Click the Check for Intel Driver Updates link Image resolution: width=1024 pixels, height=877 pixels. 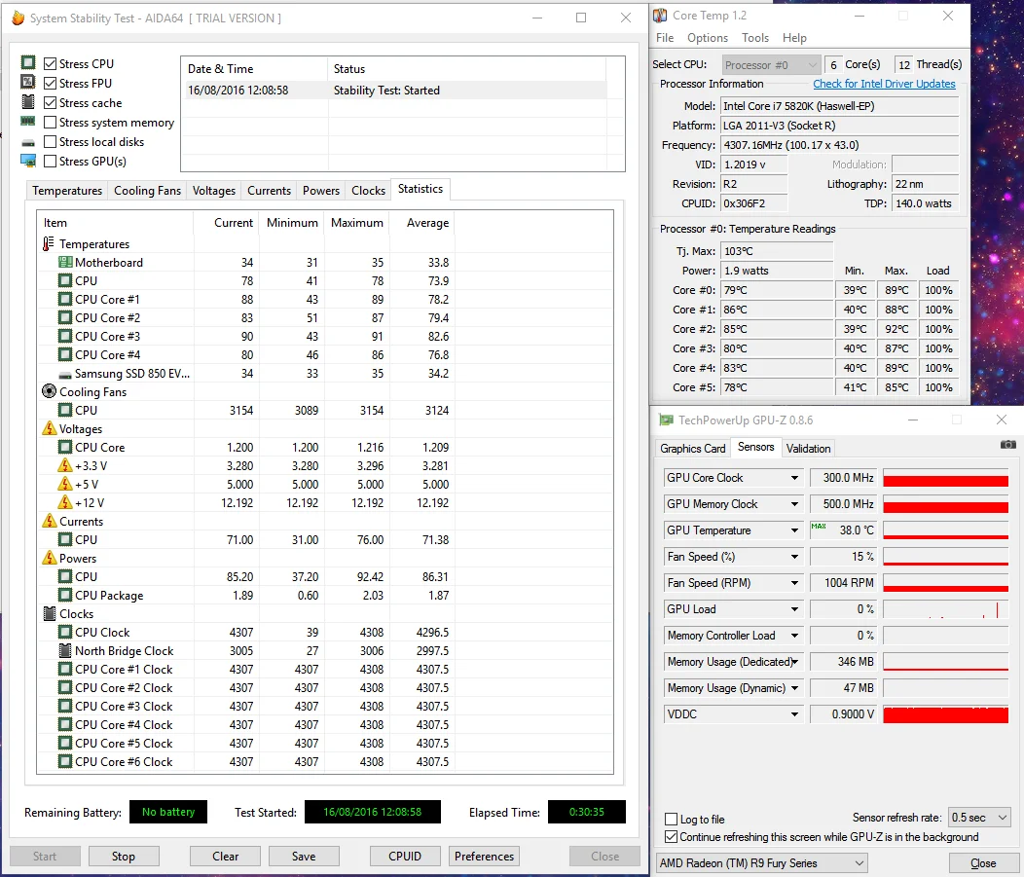[884, 84]
